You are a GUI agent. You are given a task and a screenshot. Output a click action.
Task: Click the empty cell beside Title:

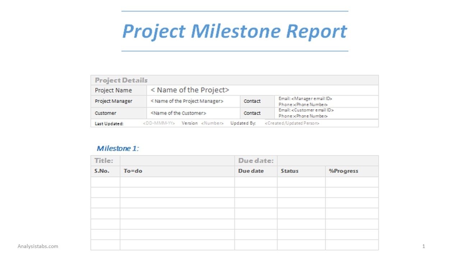tap(177, 161)
